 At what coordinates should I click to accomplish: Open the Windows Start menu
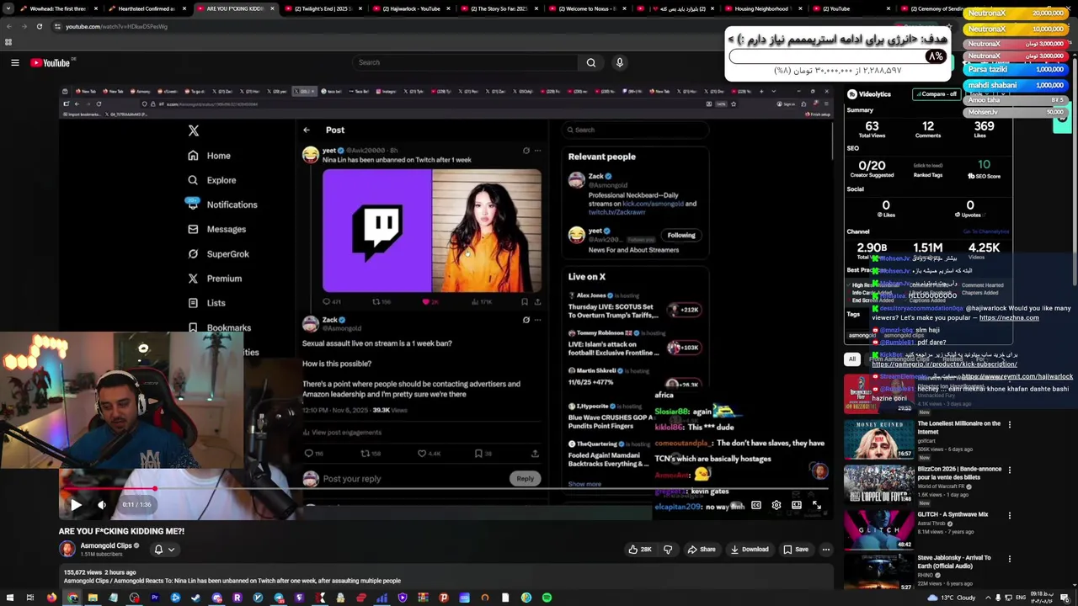[8, 598]
